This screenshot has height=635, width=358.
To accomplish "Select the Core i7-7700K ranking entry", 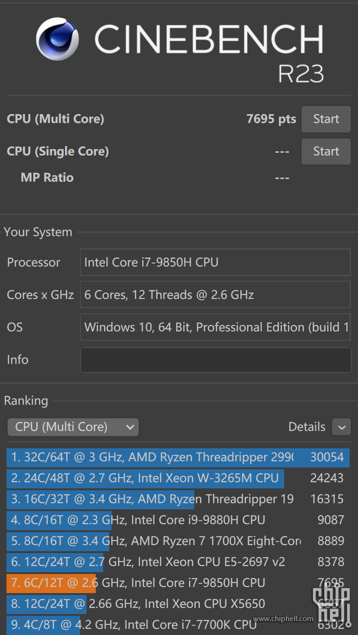I will [x=178, y=625].
